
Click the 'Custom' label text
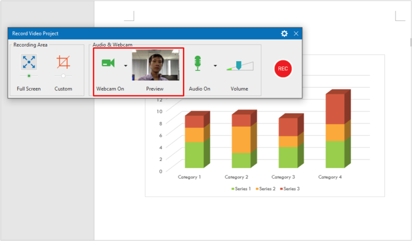[x=63, y=89]
